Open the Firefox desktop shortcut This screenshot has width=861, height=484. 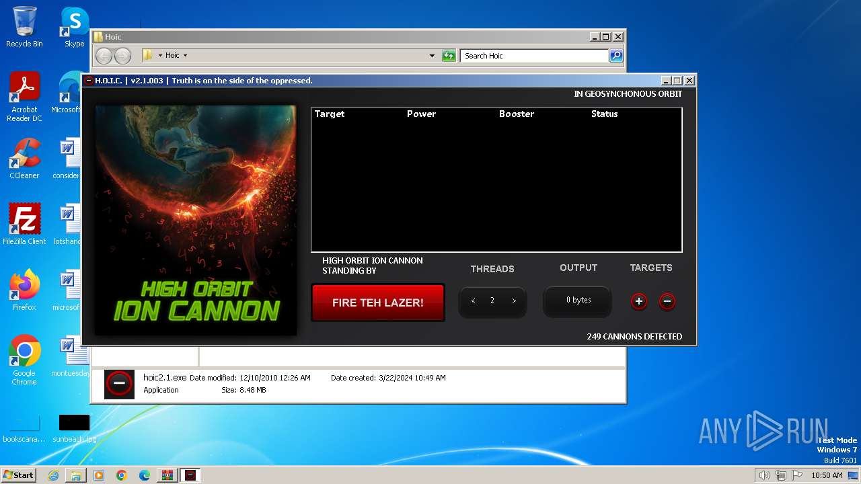[x=24, y=290]
